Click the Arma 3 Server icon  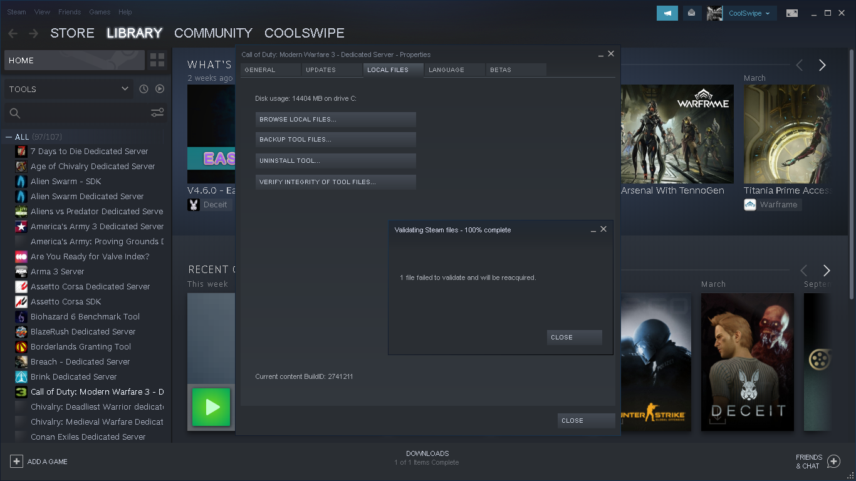click(x=21, y=272)
